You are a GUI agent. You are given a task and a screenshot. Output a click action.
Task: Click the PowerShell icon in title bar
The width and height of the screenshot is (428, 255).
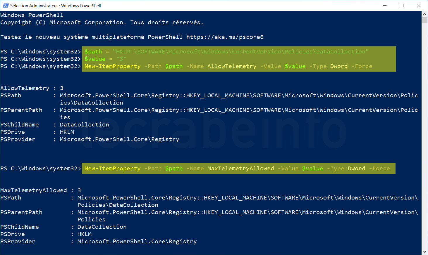[x=6, y=6]
